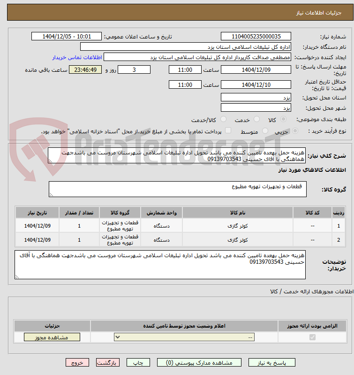
Task: Click the response deadline time 11:00 field
Action: pos(185,70)
